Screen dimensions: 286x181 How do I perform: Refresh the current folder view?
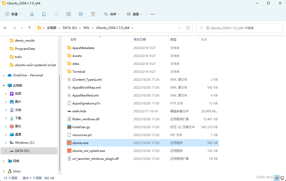point(188,28)
